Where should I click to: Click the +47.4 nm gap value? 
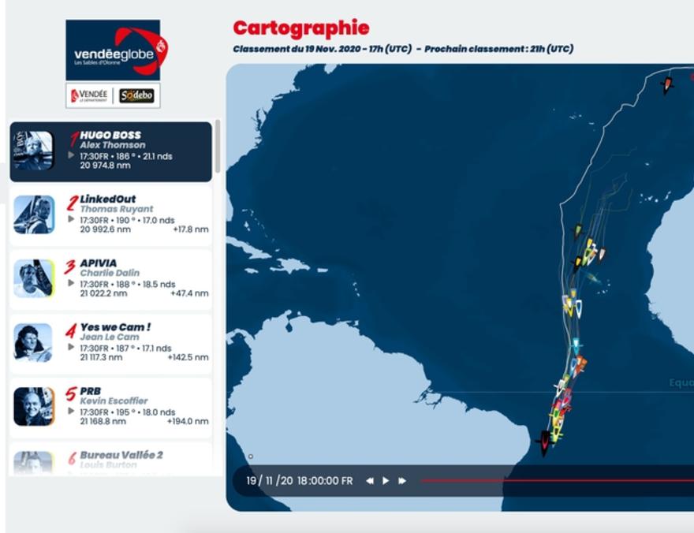coord(189,293)
